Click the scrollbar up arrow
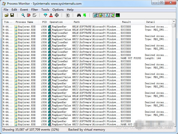The image size is (178, 134). (174, 21)
